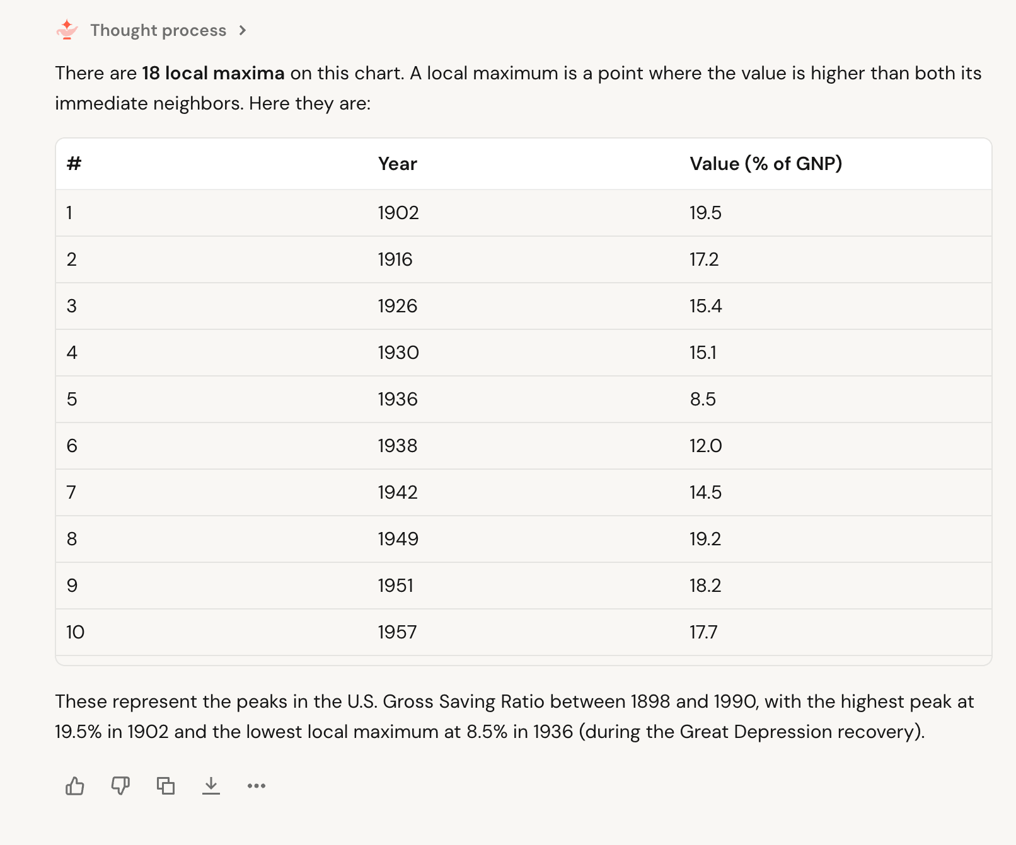Click the Value (% of GNP) column header

coord(766,164)
